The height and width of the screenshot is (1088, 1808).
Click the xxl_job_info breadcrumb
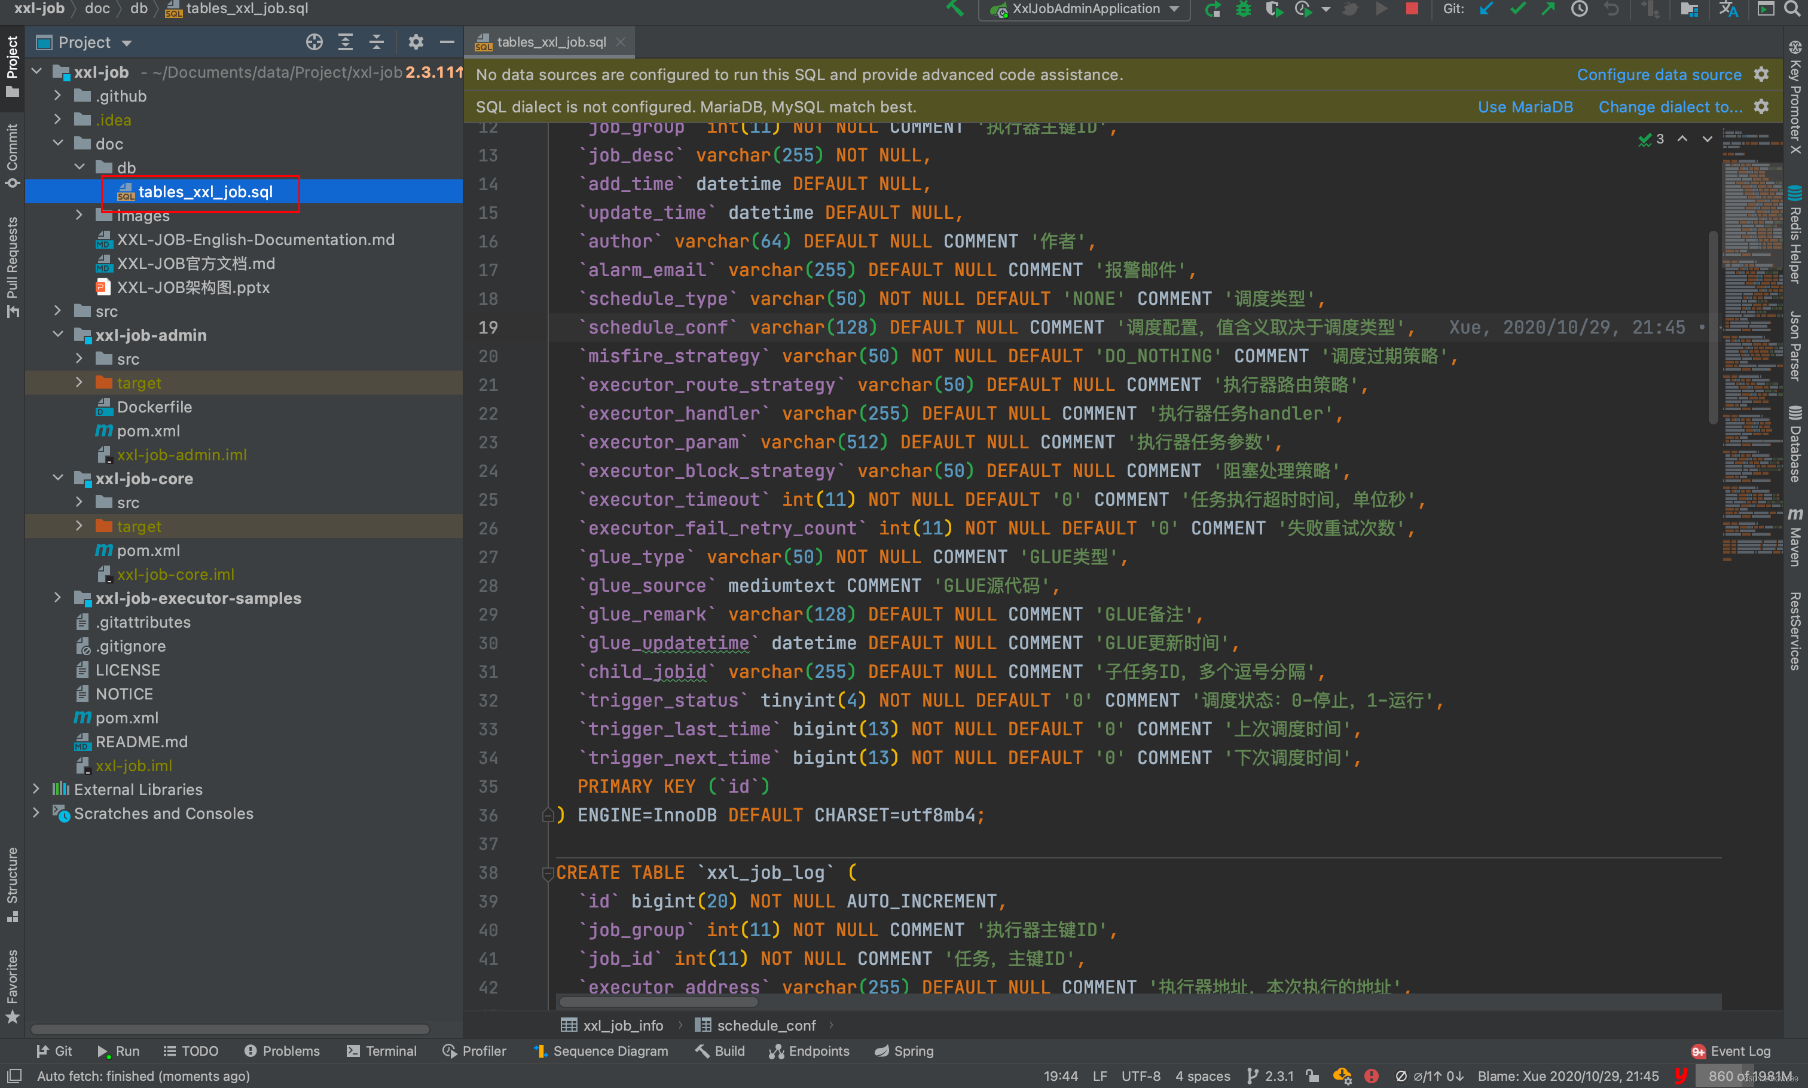click(612, 1026)
